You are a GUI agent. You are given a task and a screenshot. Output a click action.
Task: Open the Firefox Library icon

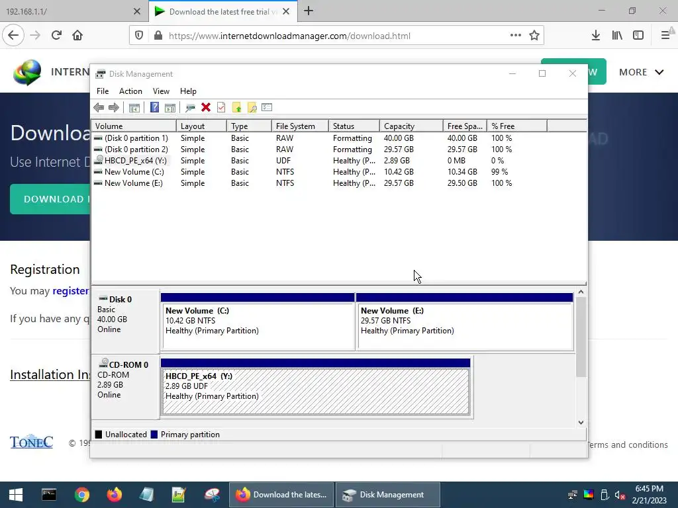[x=617, y=36]
